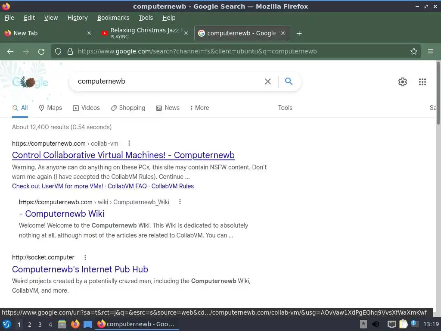The image size is (441, 331).
Task: Switch to workspace 4
Action: coord(50,325)
